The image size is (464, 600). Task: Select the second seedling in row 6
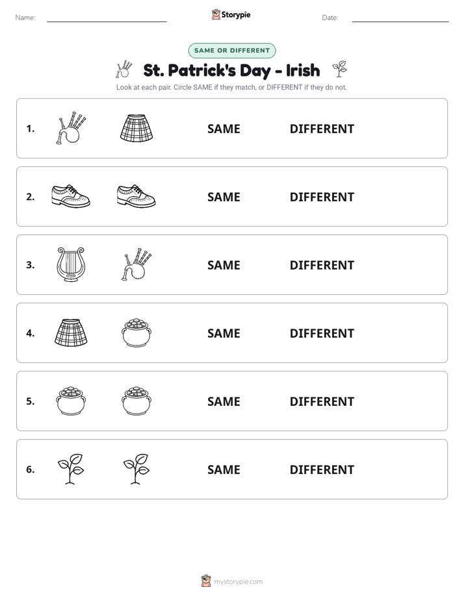[x=136, y=469]
